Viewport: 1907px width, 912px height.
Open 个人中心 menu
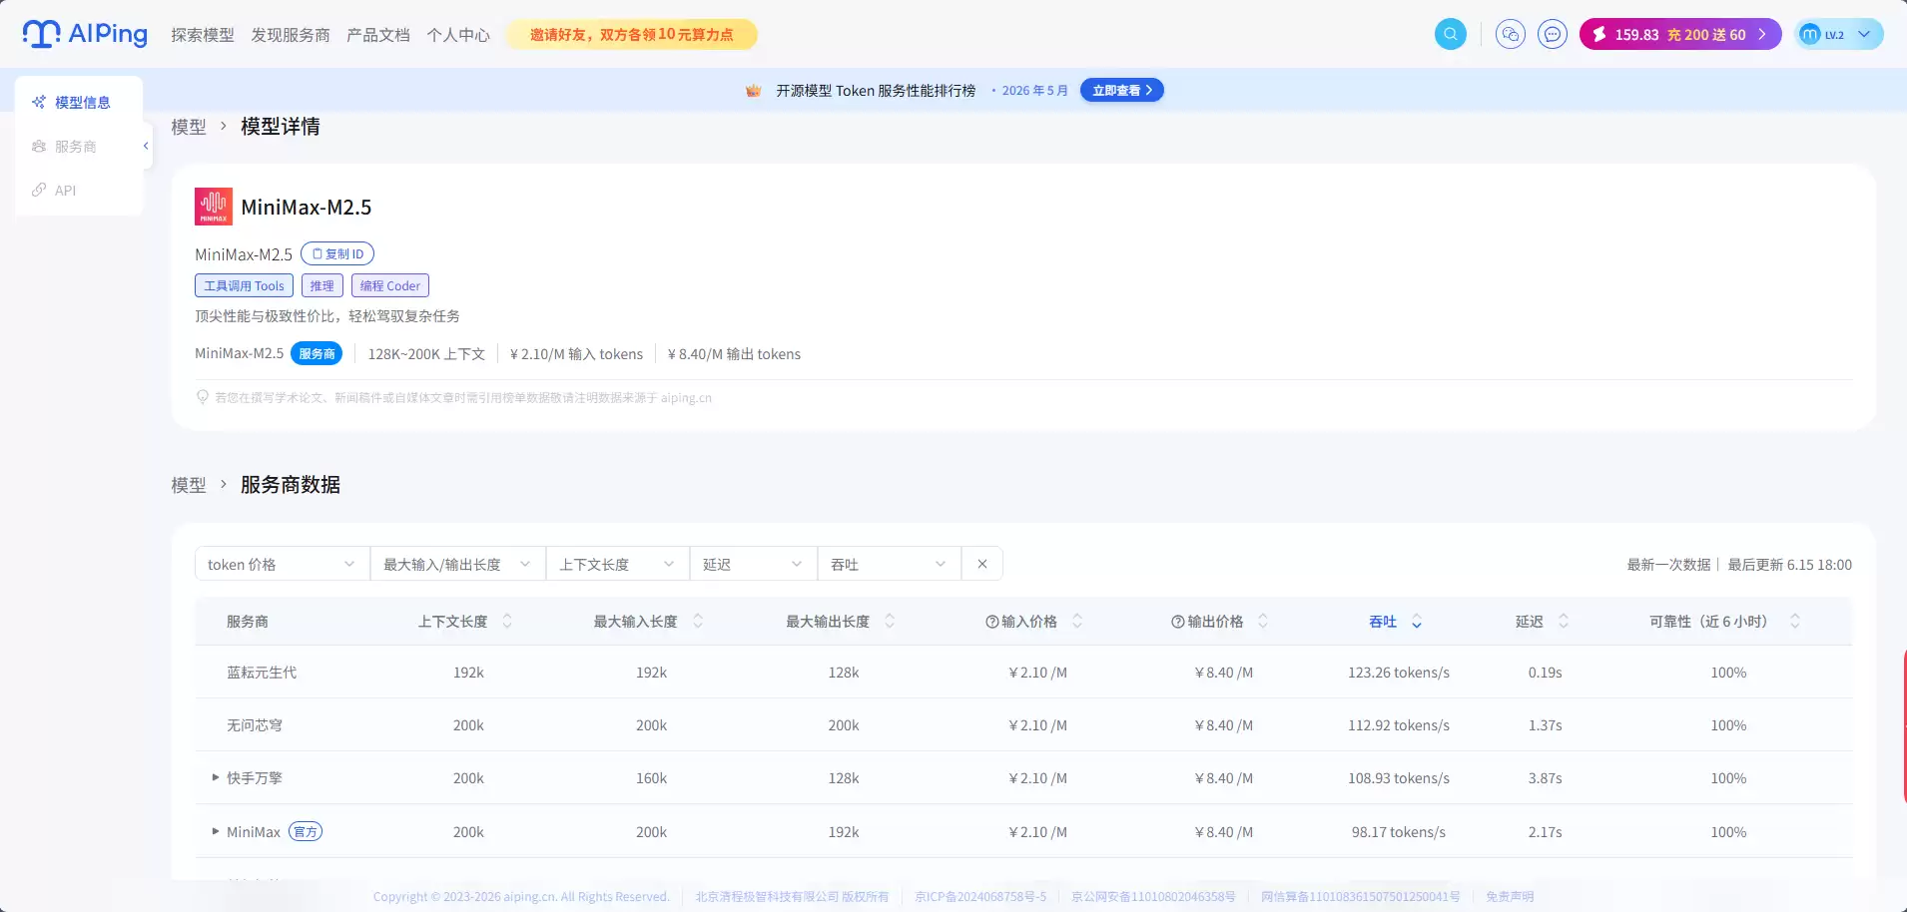point(458,35)
